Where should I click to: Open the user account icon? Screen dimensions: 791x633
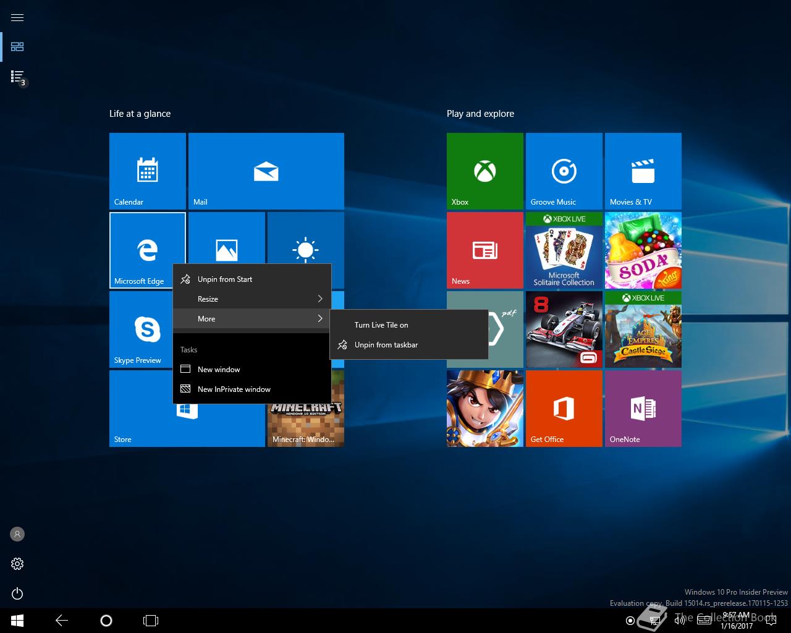click(x=17, y=534)
